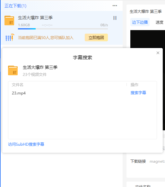
Task: Click the 生活大爆炸 第三季 title in download list
Action: (35, 18)
